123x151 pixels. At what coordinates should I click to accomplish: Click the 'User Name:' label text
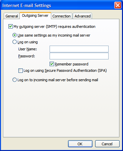27,49
